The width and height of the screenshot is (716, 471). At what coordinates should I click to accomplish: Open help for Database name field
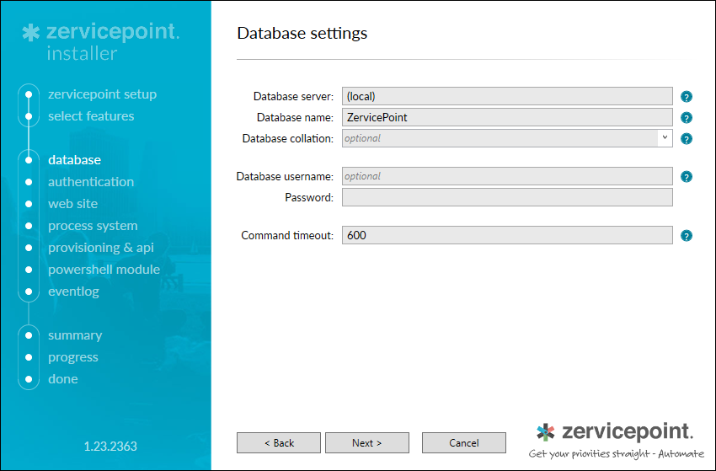[687, 117]
